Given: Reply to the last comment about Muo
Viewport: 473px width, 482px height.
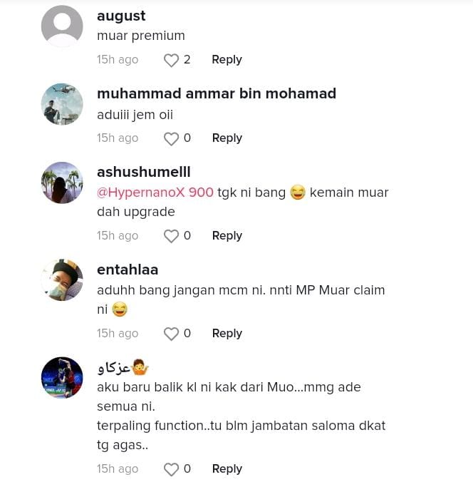Looking at the screenshot, I should point(227,468).
